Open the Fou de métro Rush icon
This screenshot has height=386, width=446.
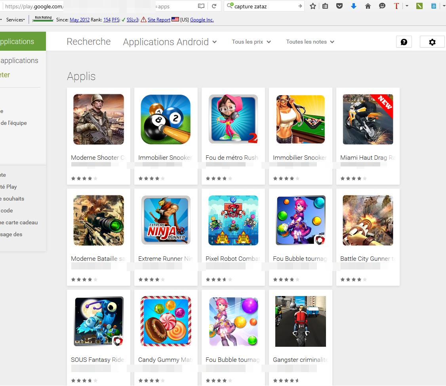click(233, 119)
